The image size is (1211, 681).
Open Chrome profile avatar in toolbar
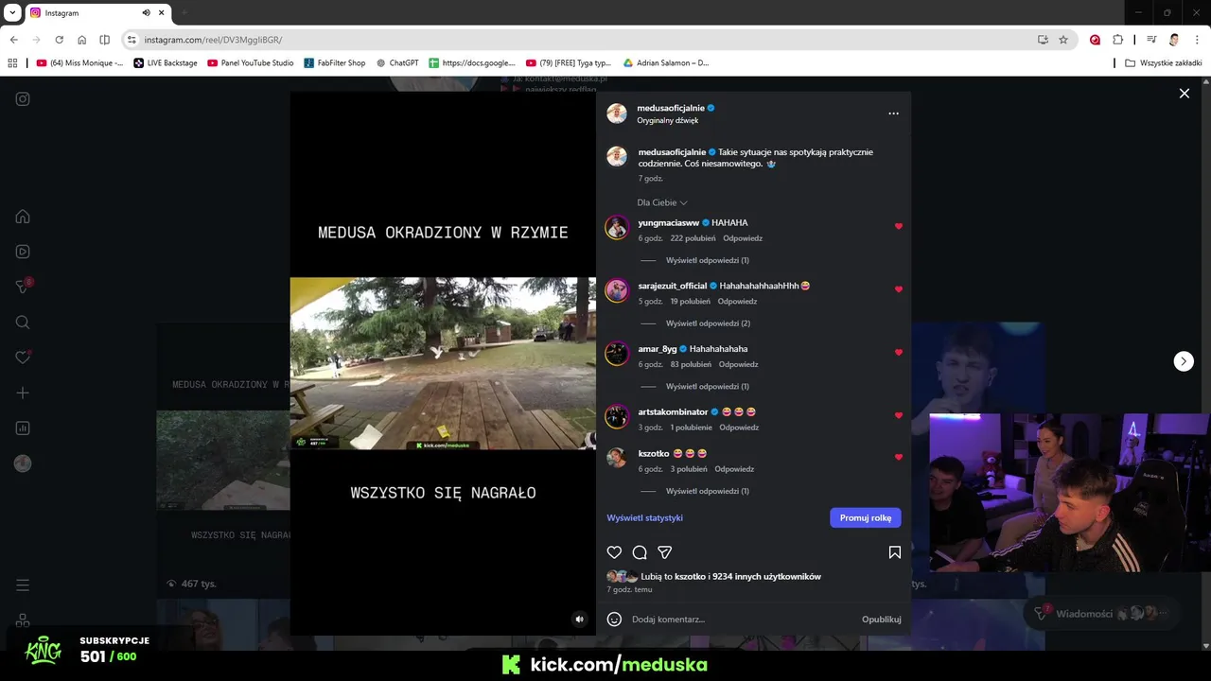(1174, 40)
